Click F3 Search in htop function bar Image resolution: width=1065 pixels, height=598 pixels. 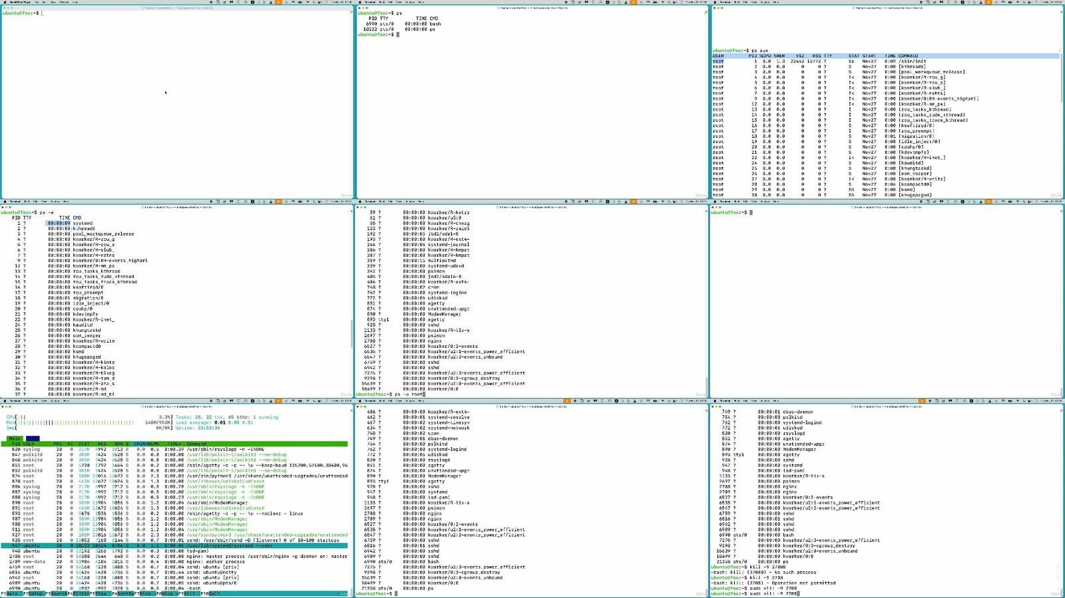pos(57,593)
